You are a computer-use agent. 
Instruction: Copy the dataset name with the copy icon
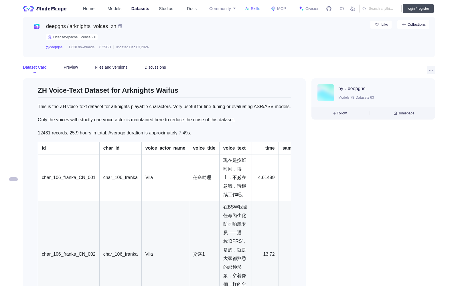click(120, 26)
